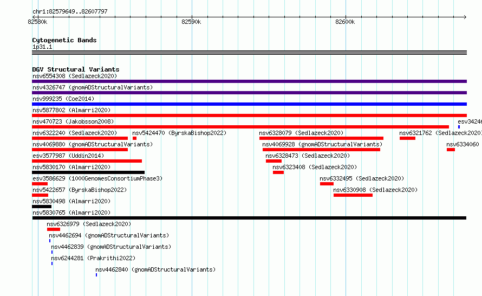Viewport: 482px width, 296px height.
Task: Open the nsv6330908 (Sedlazeck2020) label
Action: [375, 190]
